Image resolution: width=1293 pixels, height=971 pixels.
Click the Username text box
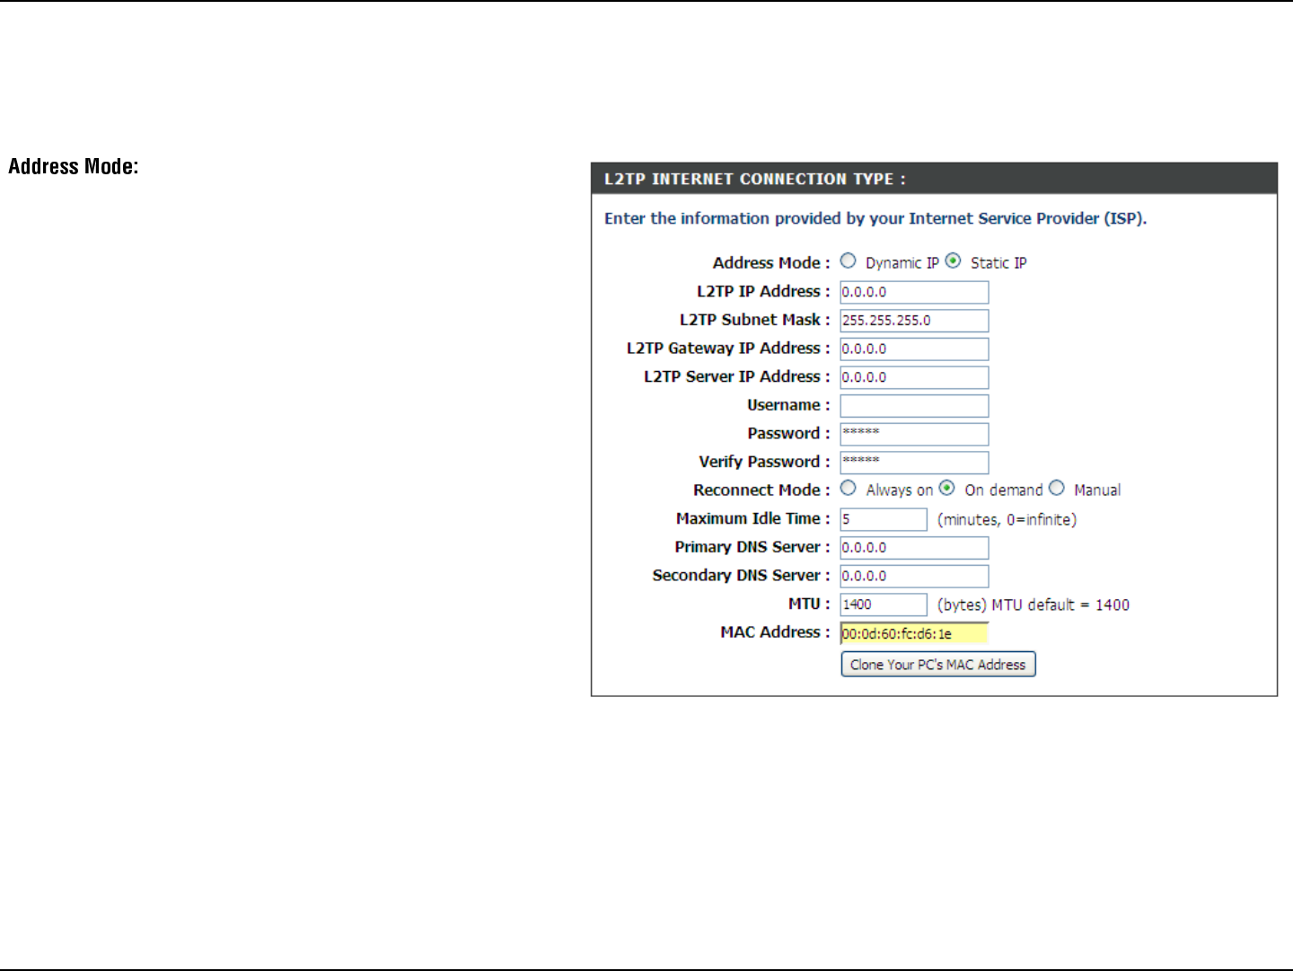tap(913, 406)
